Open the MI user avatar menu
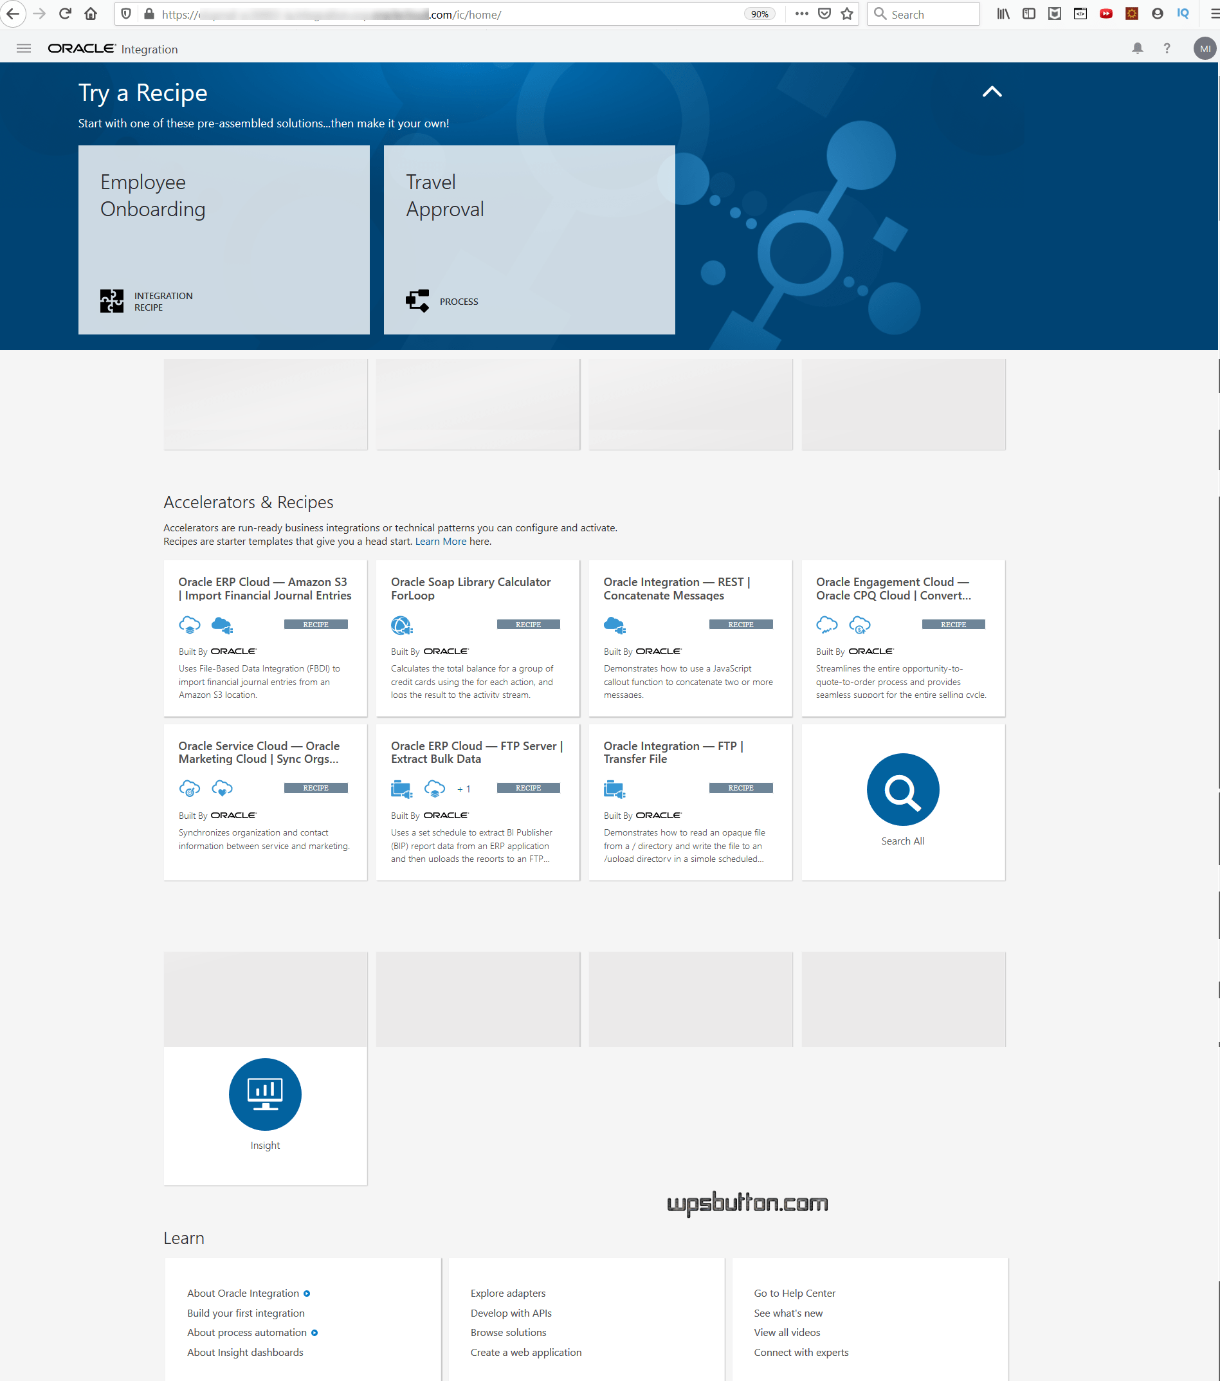This screenshot has height=1381, width=1220. click(x=1205, y=49)
